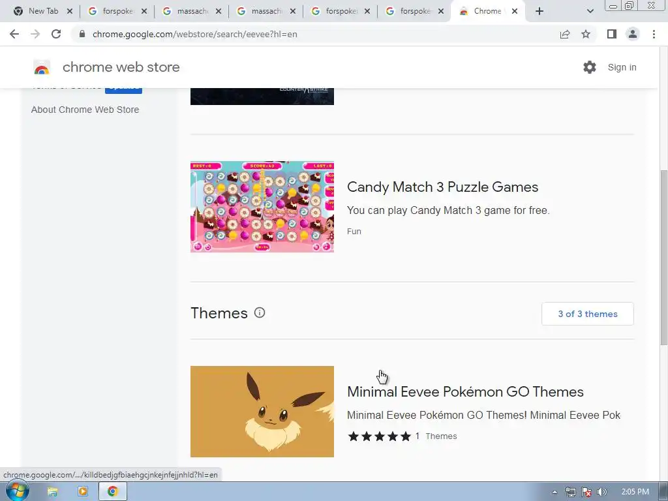
Task: Show hidden system tray icons arrow
Action: (x=554, y=492)
